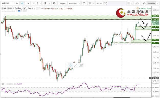Switch to 1W timeframe
Viewport: 160px width, 98px height.
[28, 3]
